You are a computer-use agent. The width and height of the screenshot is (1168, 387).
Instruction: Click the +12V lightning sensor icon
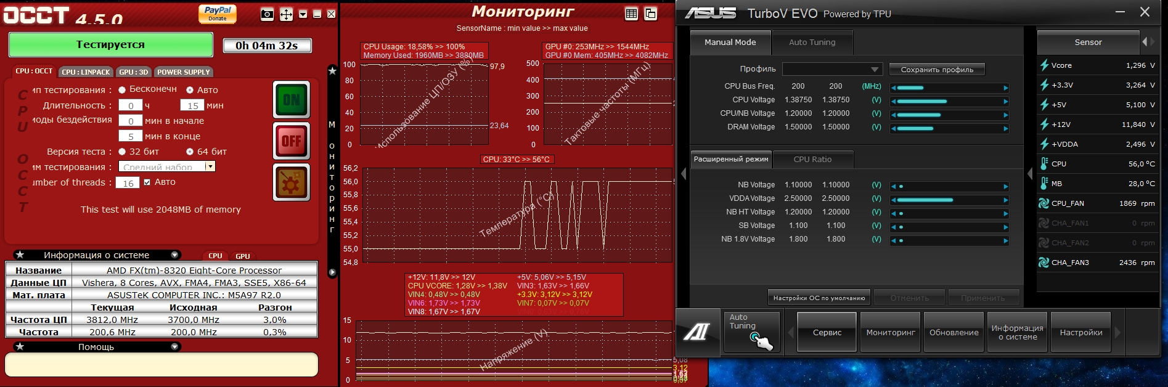[x=1045, y=124]
